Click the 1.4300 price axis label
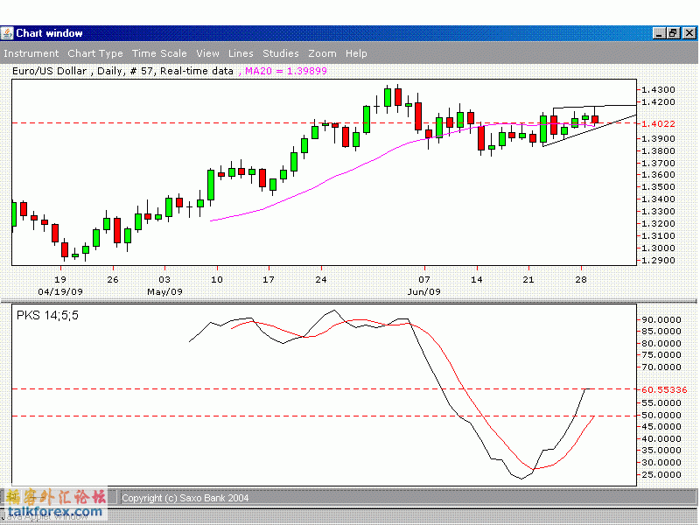700x525 pixels. 659,90
